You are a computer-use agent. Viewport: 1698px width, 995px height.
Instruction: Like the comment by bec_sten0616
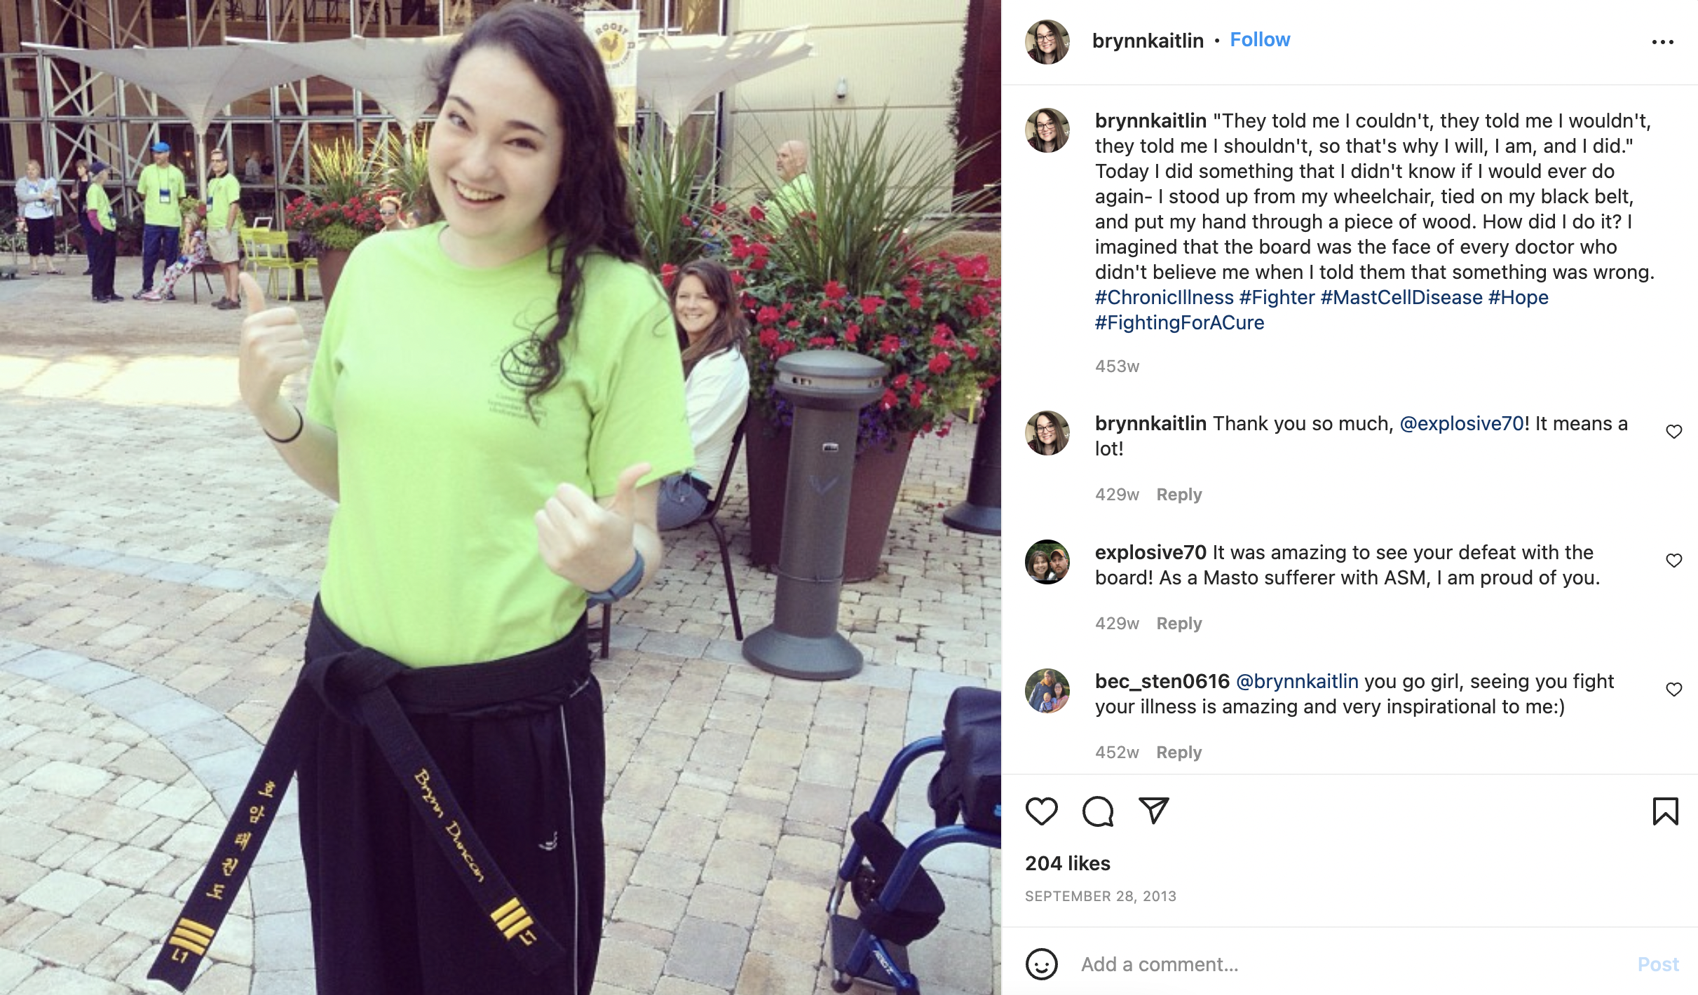(1673, 689)
